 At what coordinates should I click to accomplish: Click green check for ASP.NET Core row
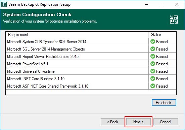[x=153, y=86]
